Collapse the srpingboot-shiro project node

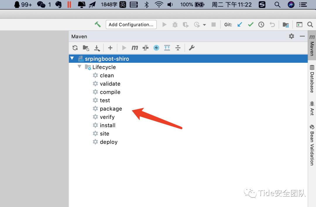[72, 58]
